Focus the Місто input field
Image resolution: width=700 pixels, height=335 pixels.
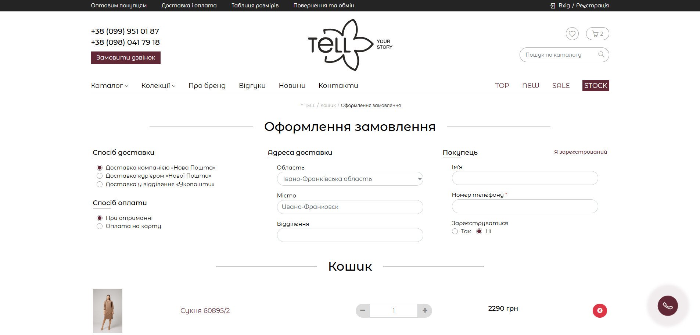pos(350,207)
